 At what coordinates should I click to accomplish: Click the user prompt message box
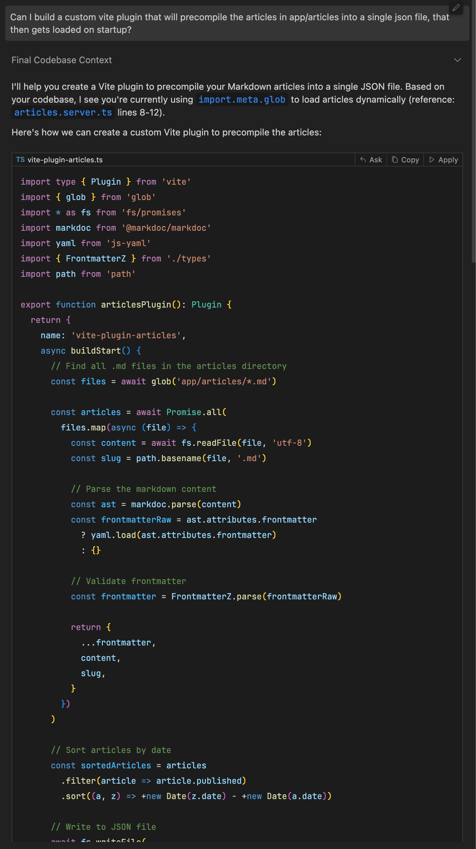coord(237,23)
